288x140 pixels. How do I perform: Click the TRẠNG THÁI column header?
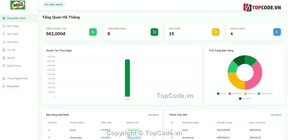coord(132,122)
